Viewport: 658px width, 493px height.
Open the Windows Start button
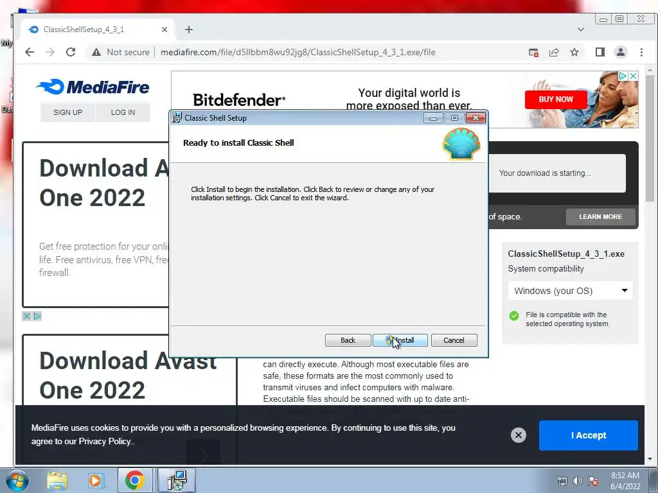[17, 480]
